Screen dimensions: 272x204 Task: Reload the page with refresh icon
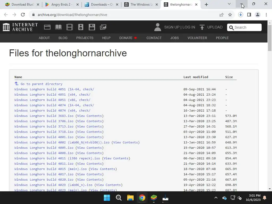point(23,15)
